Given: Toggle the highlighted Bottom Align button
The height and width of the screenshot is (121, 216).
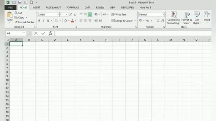Looking at the screenshot, I should click(90, 14).
